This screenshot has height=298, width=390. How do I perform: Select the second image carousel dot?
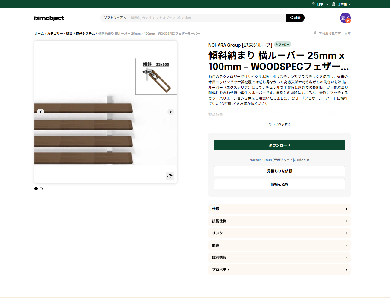pyautogui.click(x=41, y=189)
